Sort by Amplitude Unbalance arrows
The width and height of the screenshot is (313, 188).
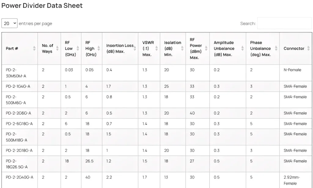[242, 49]
